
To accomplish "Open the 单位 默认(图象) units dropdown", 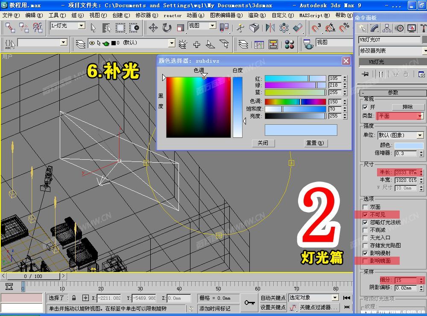I will click(420, 135).
